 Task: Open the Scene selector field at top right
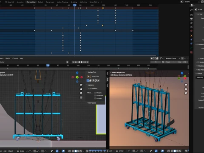pyautogui.click(x=191, y=2)
